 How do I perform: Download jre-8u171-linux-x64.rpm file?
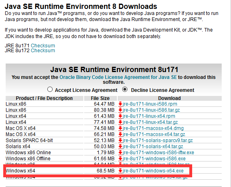(x=149, y=116)
